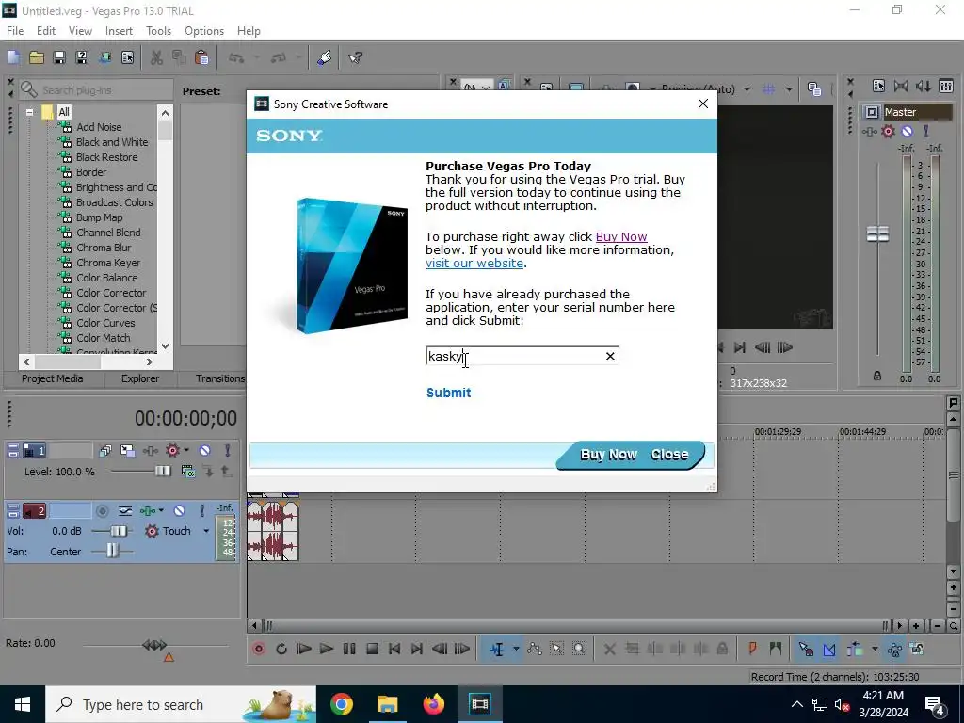Image resolution: width=964 pixels, height=723 pixels.
Task: Select the Normal Edit tool
Action: tap(497, 649)
